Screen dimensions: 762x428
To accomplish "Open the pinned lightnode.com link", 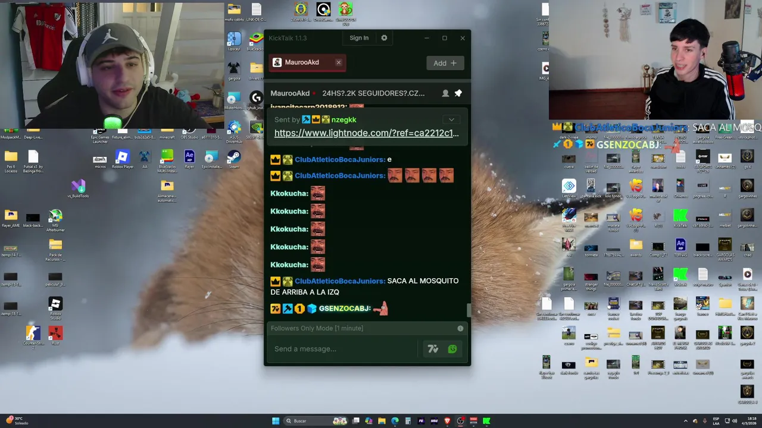I will 367,133.
